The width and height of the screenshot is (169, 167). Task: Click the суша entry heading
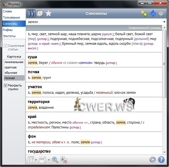point(33,57)
